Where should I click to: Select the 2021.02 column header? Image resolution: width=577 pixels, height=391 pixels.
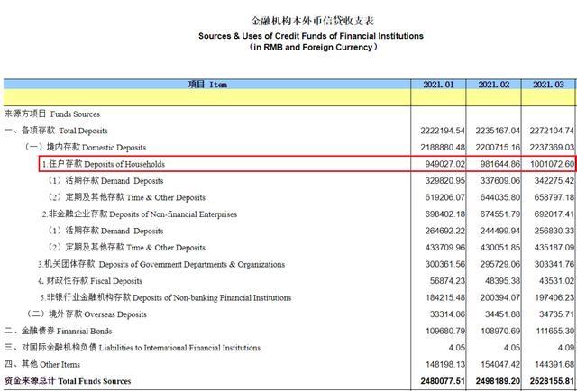coord(493,85)
